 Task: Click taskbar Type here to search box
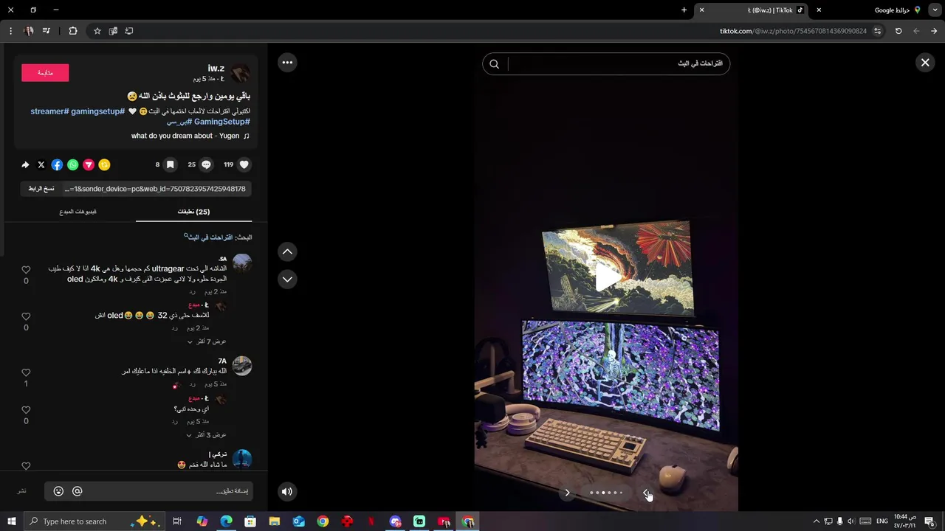(94, 521)
